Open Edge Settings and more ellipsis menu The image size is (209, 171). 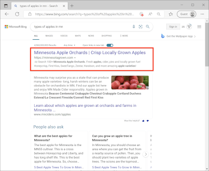pyautogui.click(x=202, y=14)
